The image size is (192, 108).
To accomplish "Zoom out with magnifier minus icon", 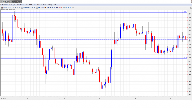I will [x=71, y=7].
